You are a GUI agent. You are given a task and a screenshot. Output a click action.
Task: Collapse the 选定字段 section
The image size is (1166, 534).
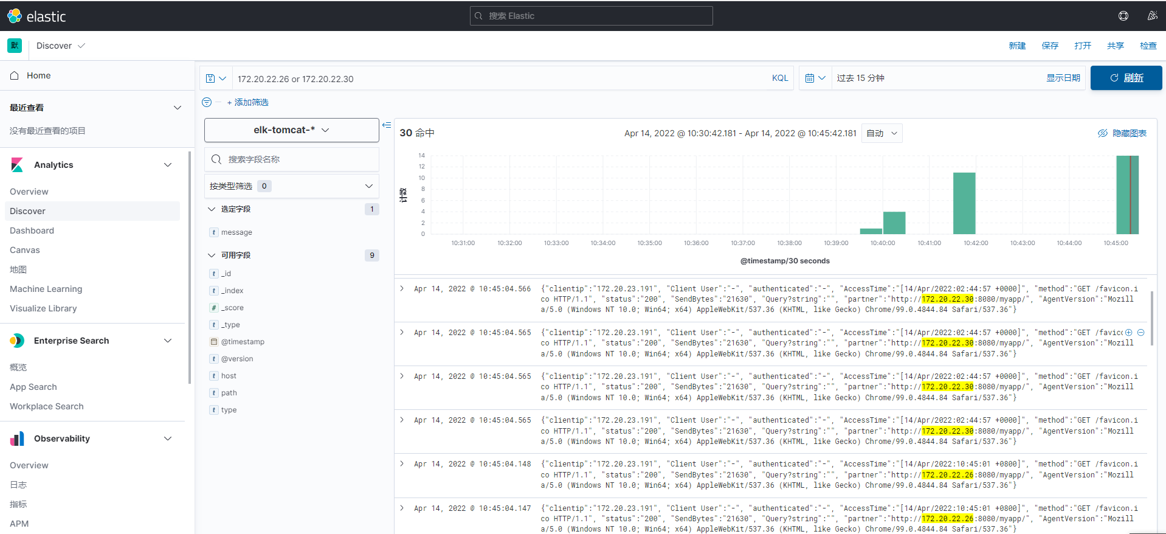tap(212, 209)
